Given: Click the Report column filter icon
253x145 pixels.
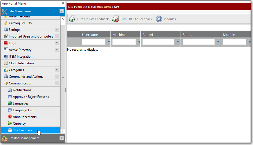Looking at the screenshot, I should (x=178, y=42).
